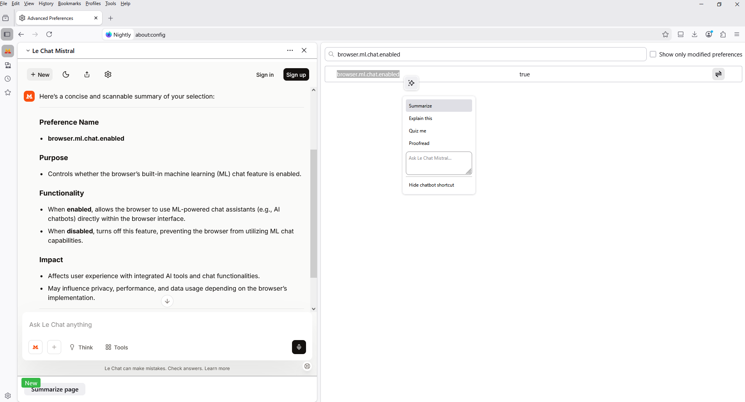Image resolution: width=745 pixels, height=402 pixels.
Task: Click the Mistral model selector icon
Action: pos(35,347)
